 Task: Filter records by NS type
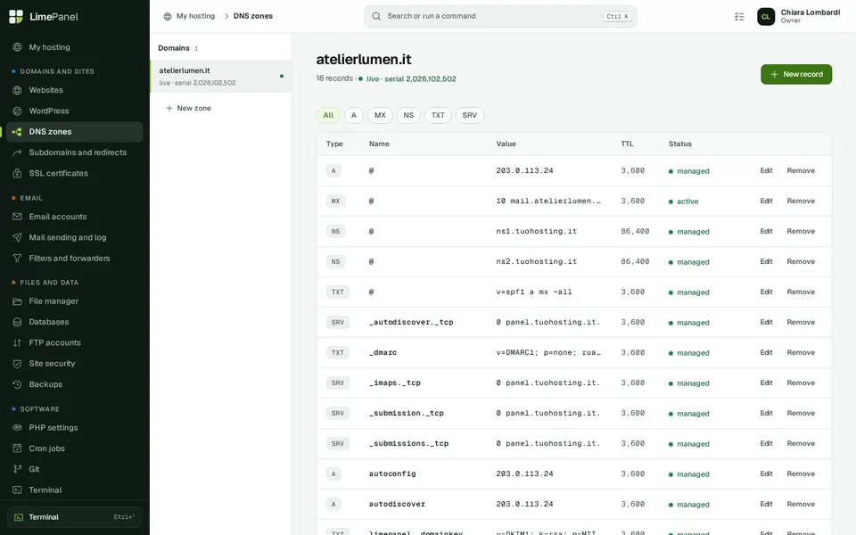point(408,115)
